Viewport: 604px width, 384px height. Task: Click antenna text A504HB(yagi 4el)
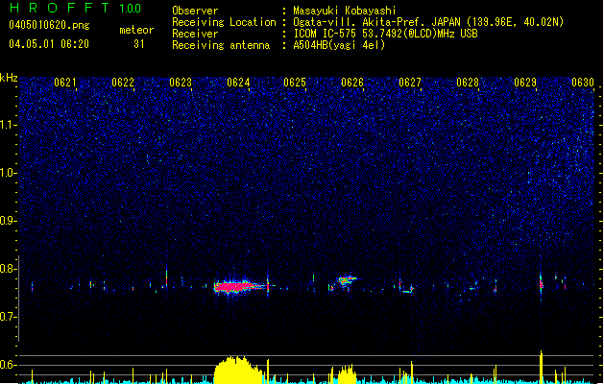coord(339,45)
